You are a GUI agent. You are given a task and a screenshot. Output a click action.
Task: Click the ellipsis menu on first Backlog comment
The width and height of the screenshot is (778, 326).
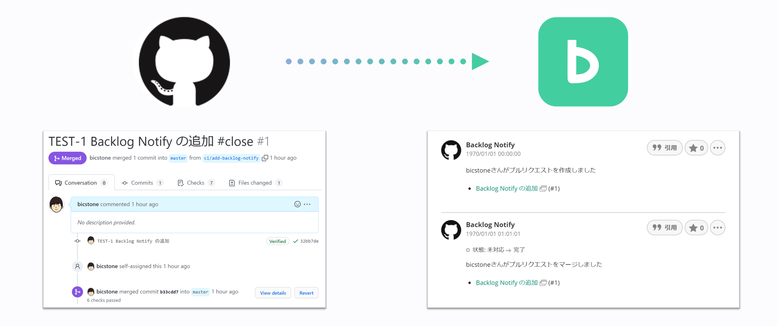tap(718, 148)
